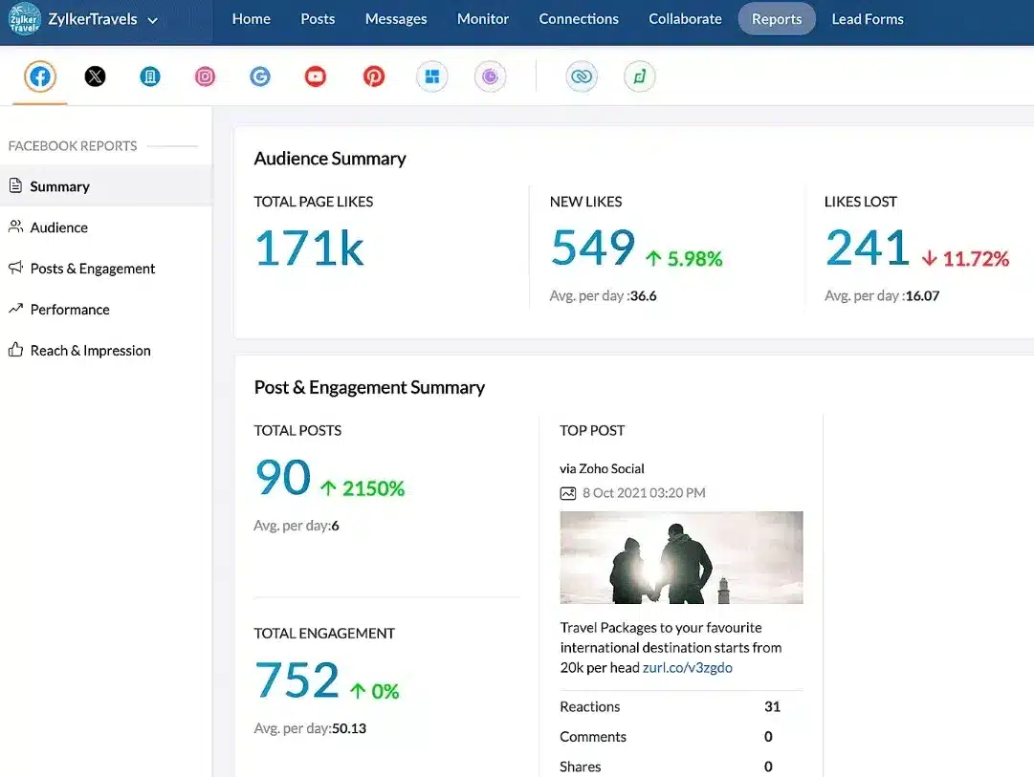Open the YouTube channel reports
This screenshot has width=1034, height=777.
[315, 76]
